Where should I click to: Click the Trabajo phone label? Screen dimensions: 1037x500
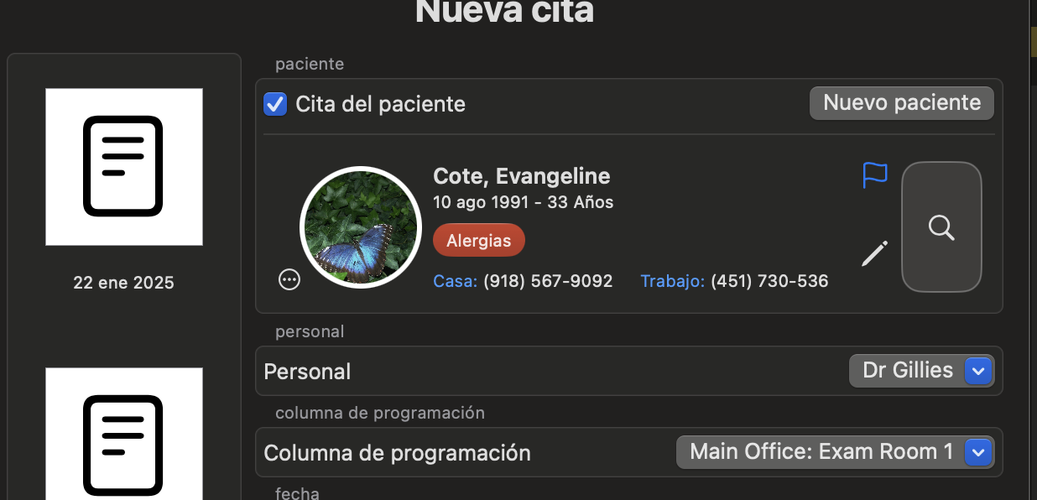coord(672,281)
